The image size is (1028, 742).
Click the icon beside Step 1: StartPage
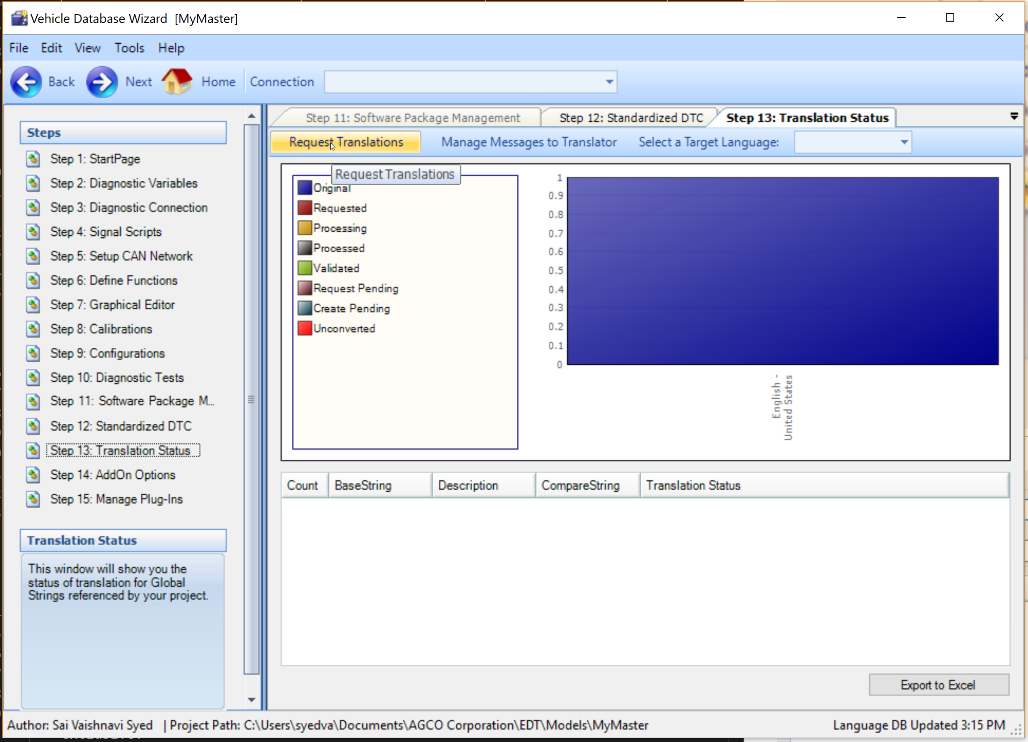33,159
